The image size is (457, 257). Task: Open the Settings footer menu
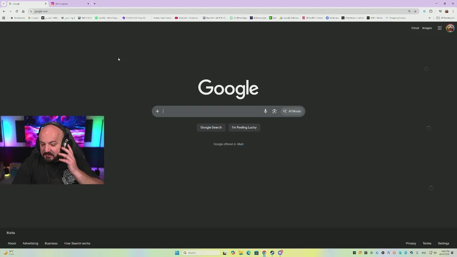tap(443, 243)
